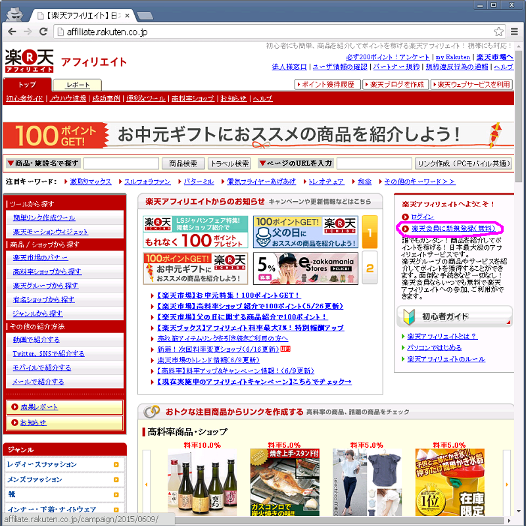This screenshot has height=526, width=526.
Task: Open レディースファッション genre arrow icon
Action: [x=116, y=465]
